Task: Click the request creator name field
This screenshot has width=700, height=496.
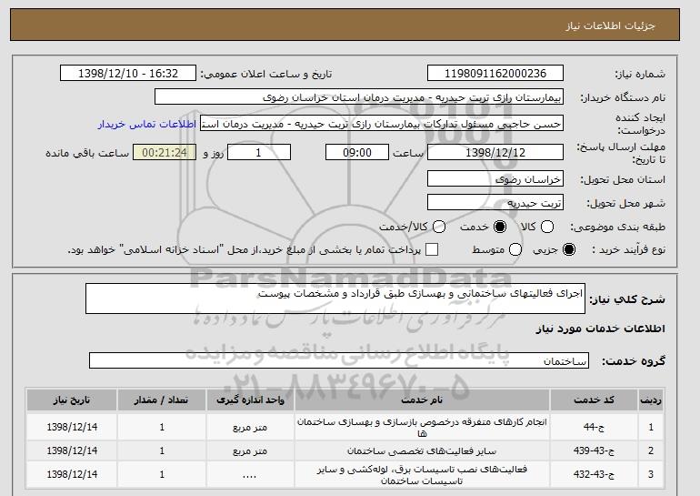Action: (382, 124)
